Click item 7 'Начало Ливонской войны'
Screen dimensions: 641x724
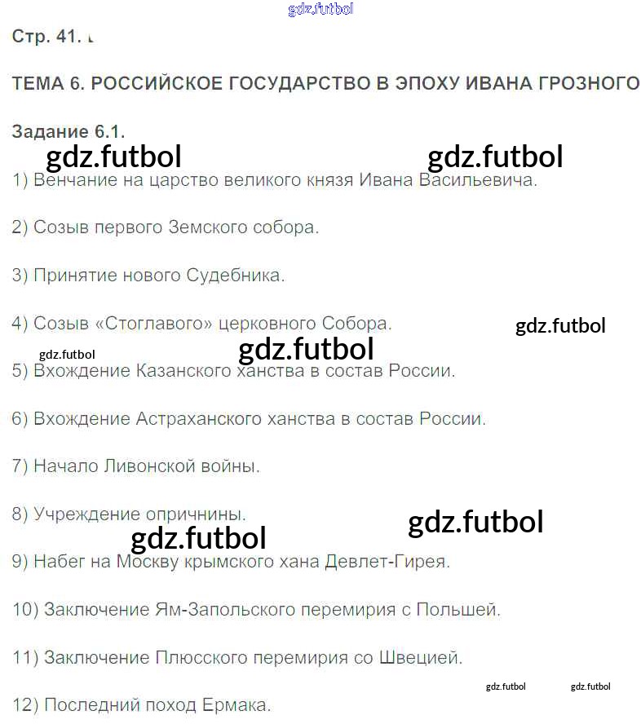(x=135, y=466)
